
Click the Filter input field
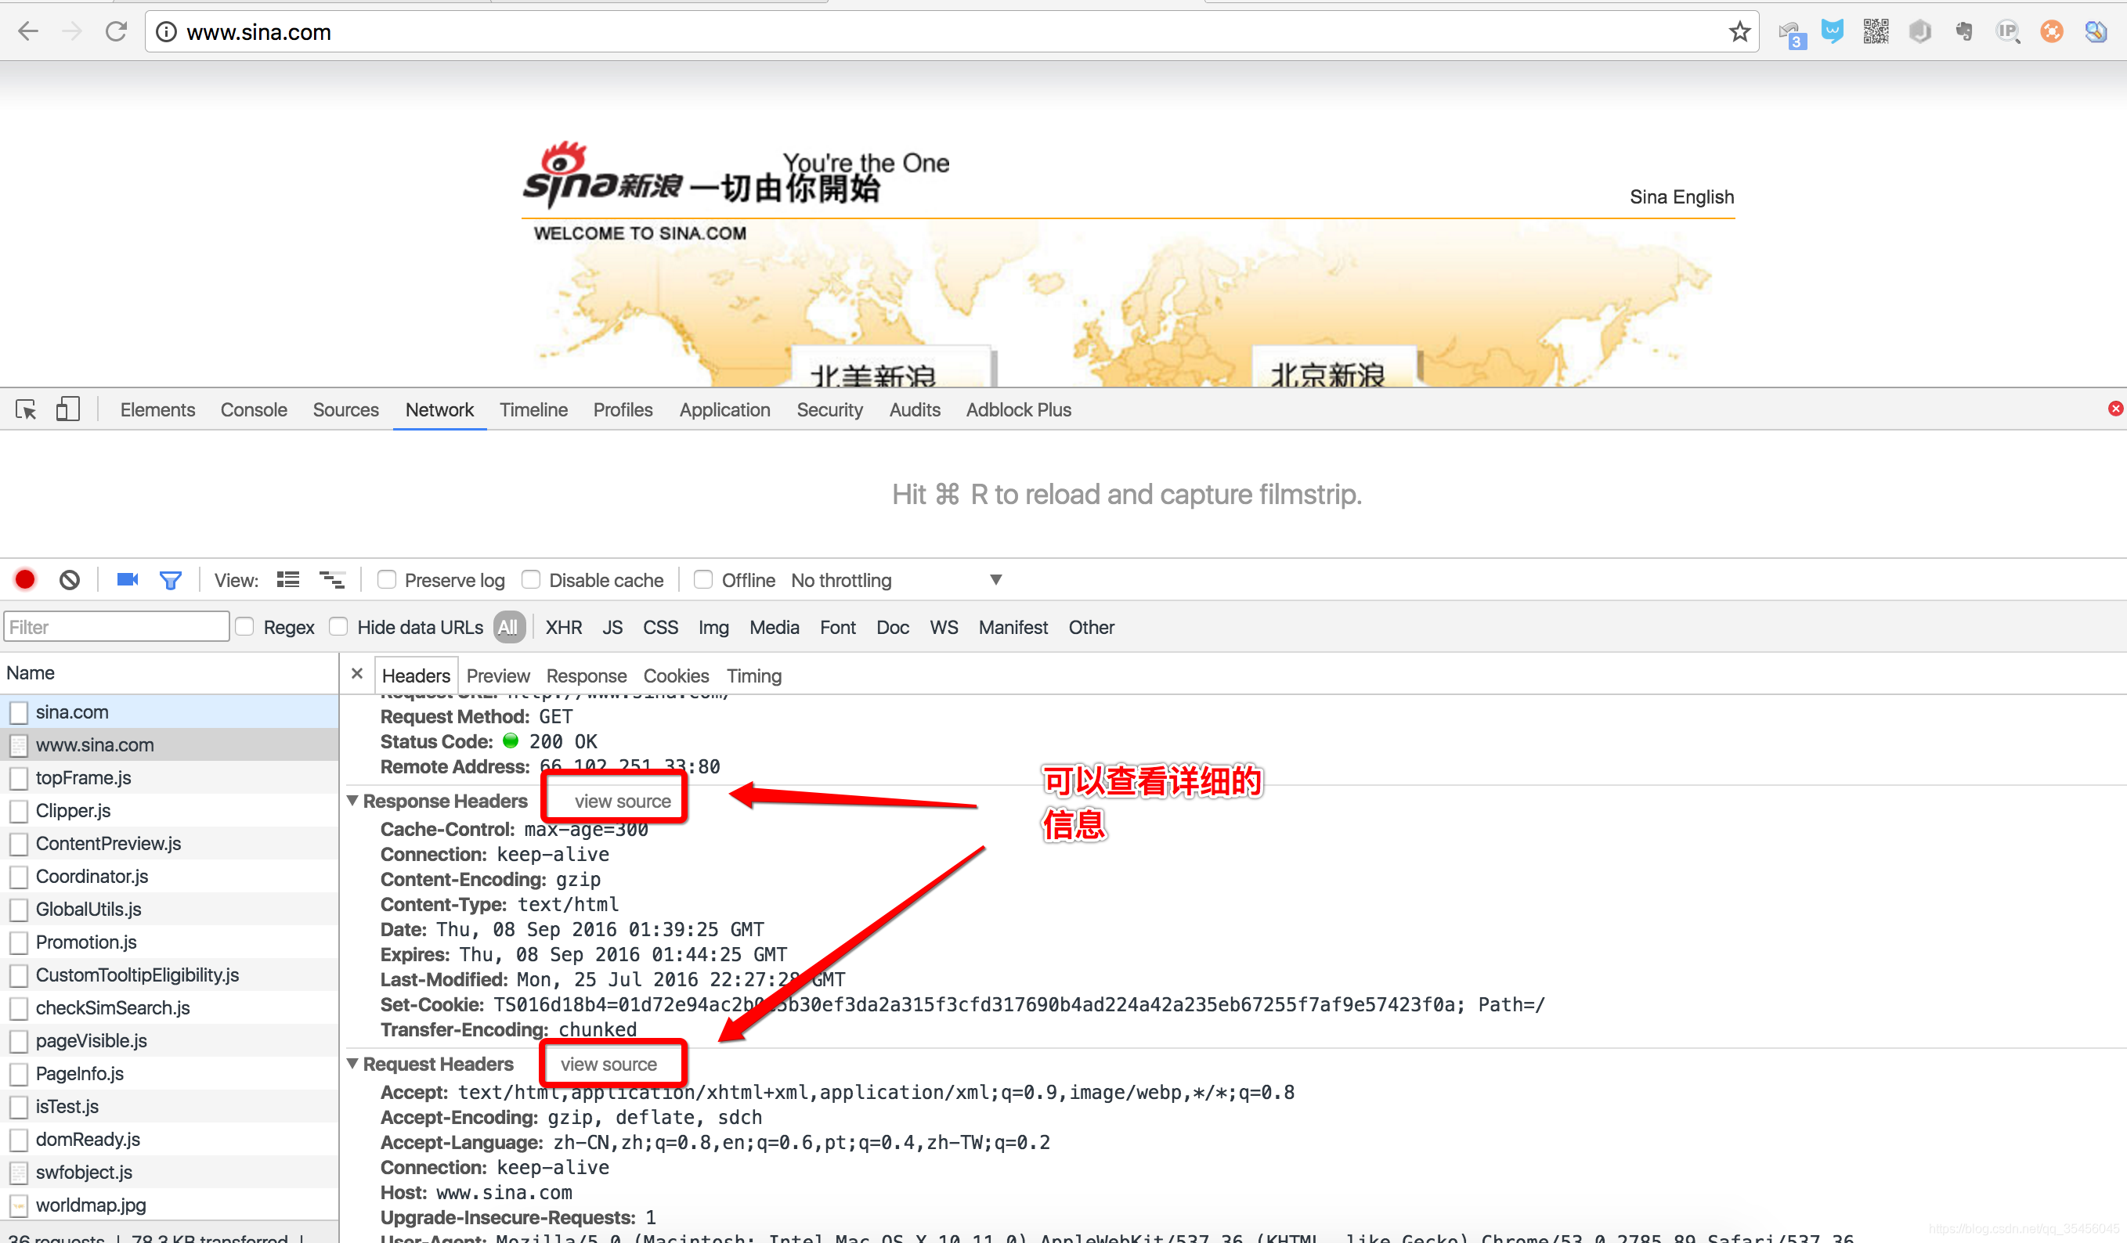(x=116, y=626)
